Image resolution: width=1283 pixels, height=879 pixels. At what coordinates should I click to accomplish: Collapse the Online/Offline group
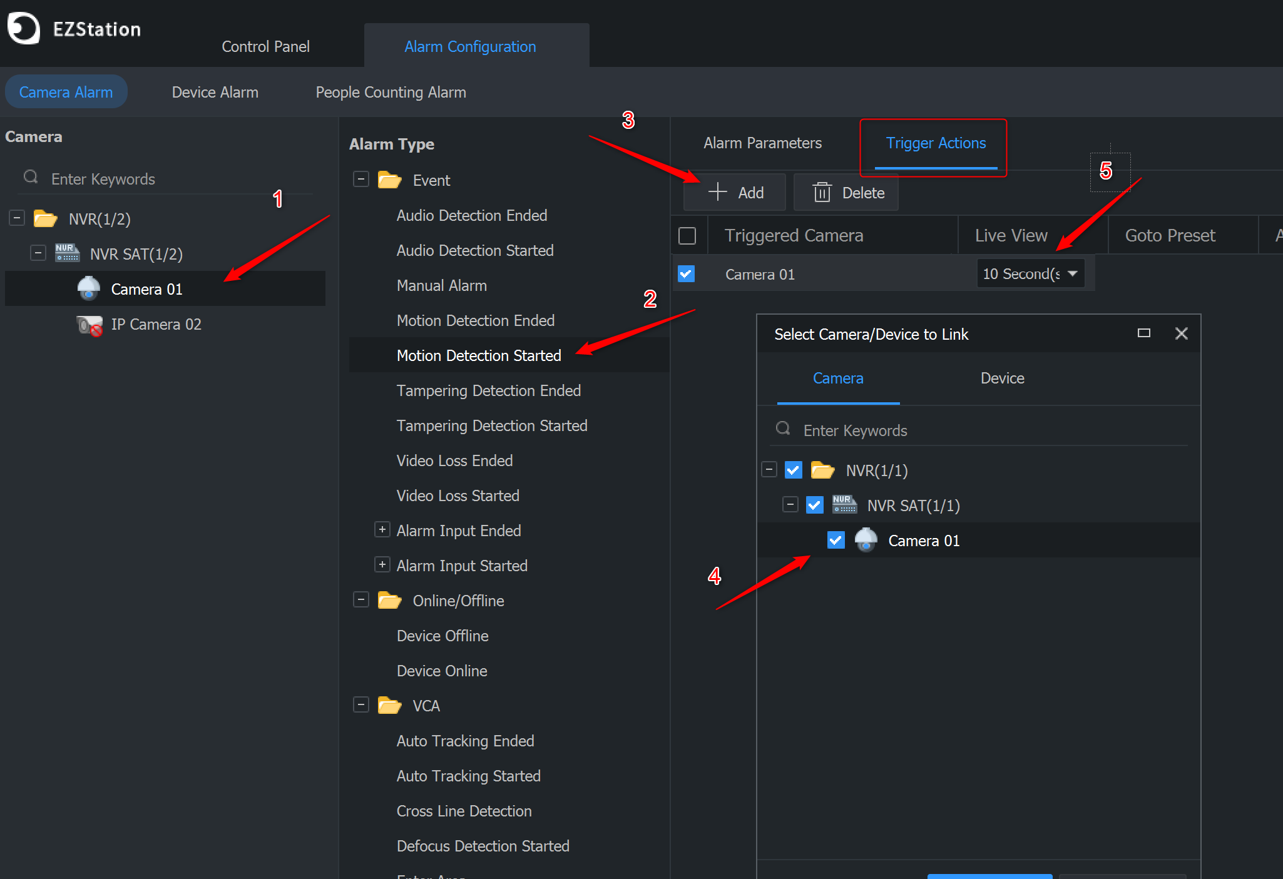coord(361,600)
